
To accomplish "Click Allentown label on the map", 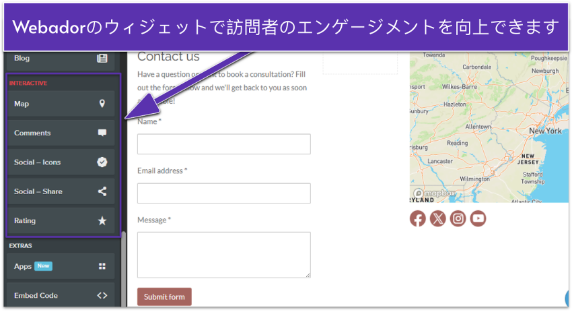I will click(x=478, y=127).
